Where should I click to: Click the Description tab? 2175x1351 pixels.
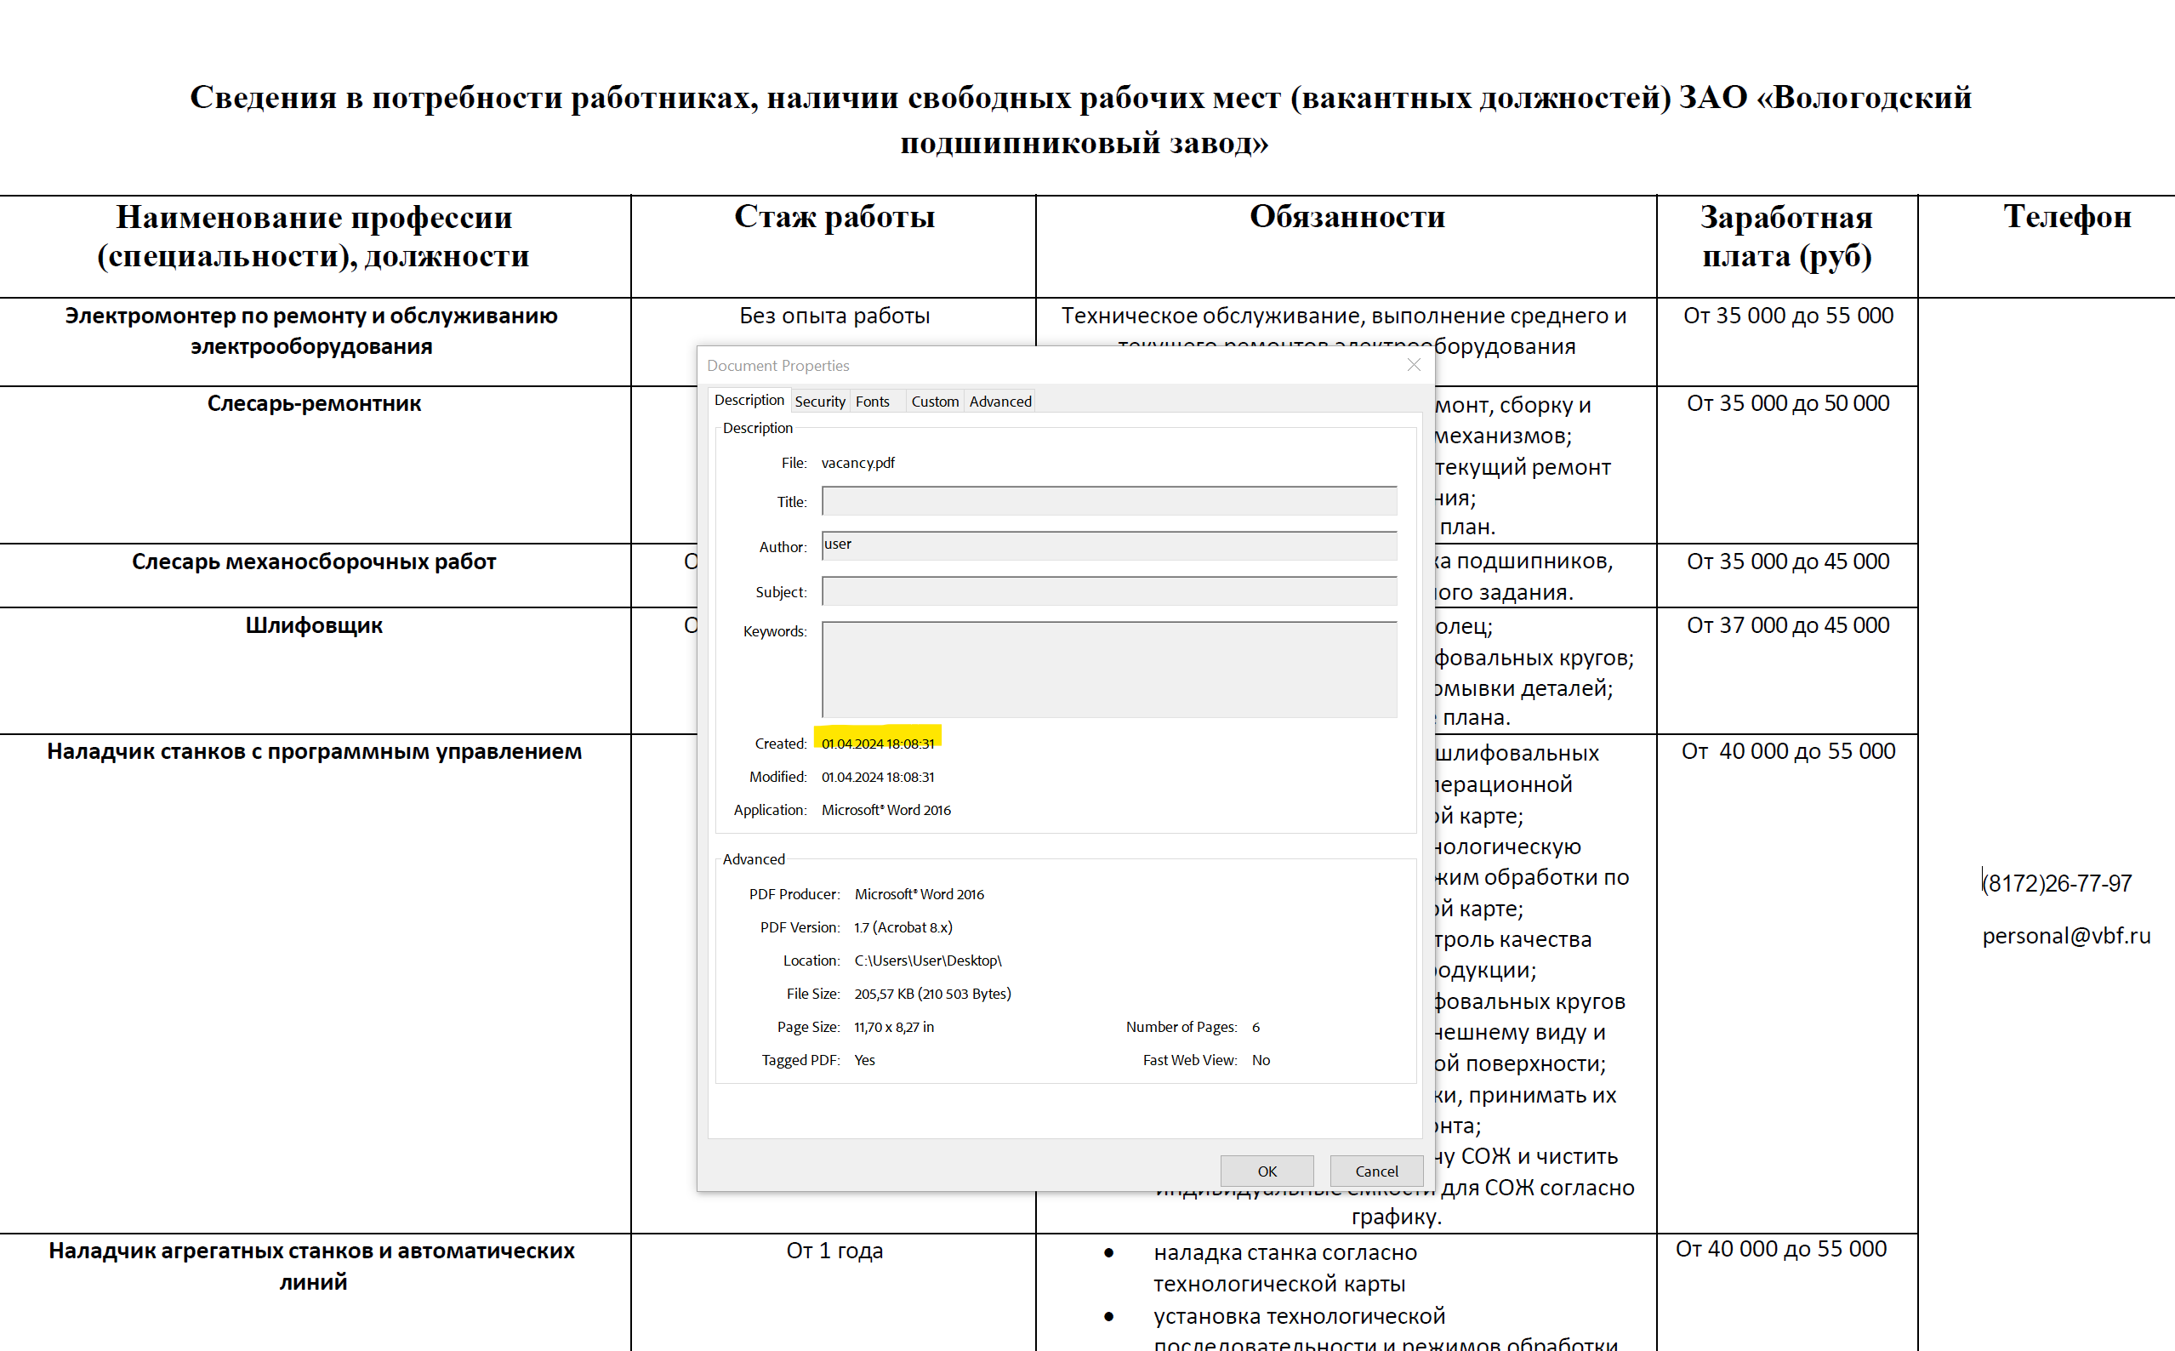click(x=749, y=401)
